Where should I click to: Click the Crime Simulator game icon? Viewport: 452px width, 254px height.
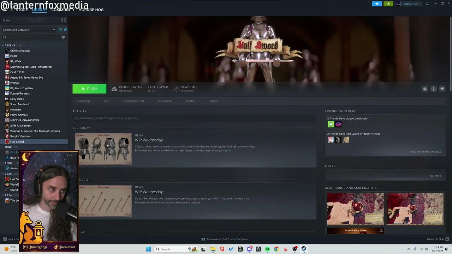point(7,51)
